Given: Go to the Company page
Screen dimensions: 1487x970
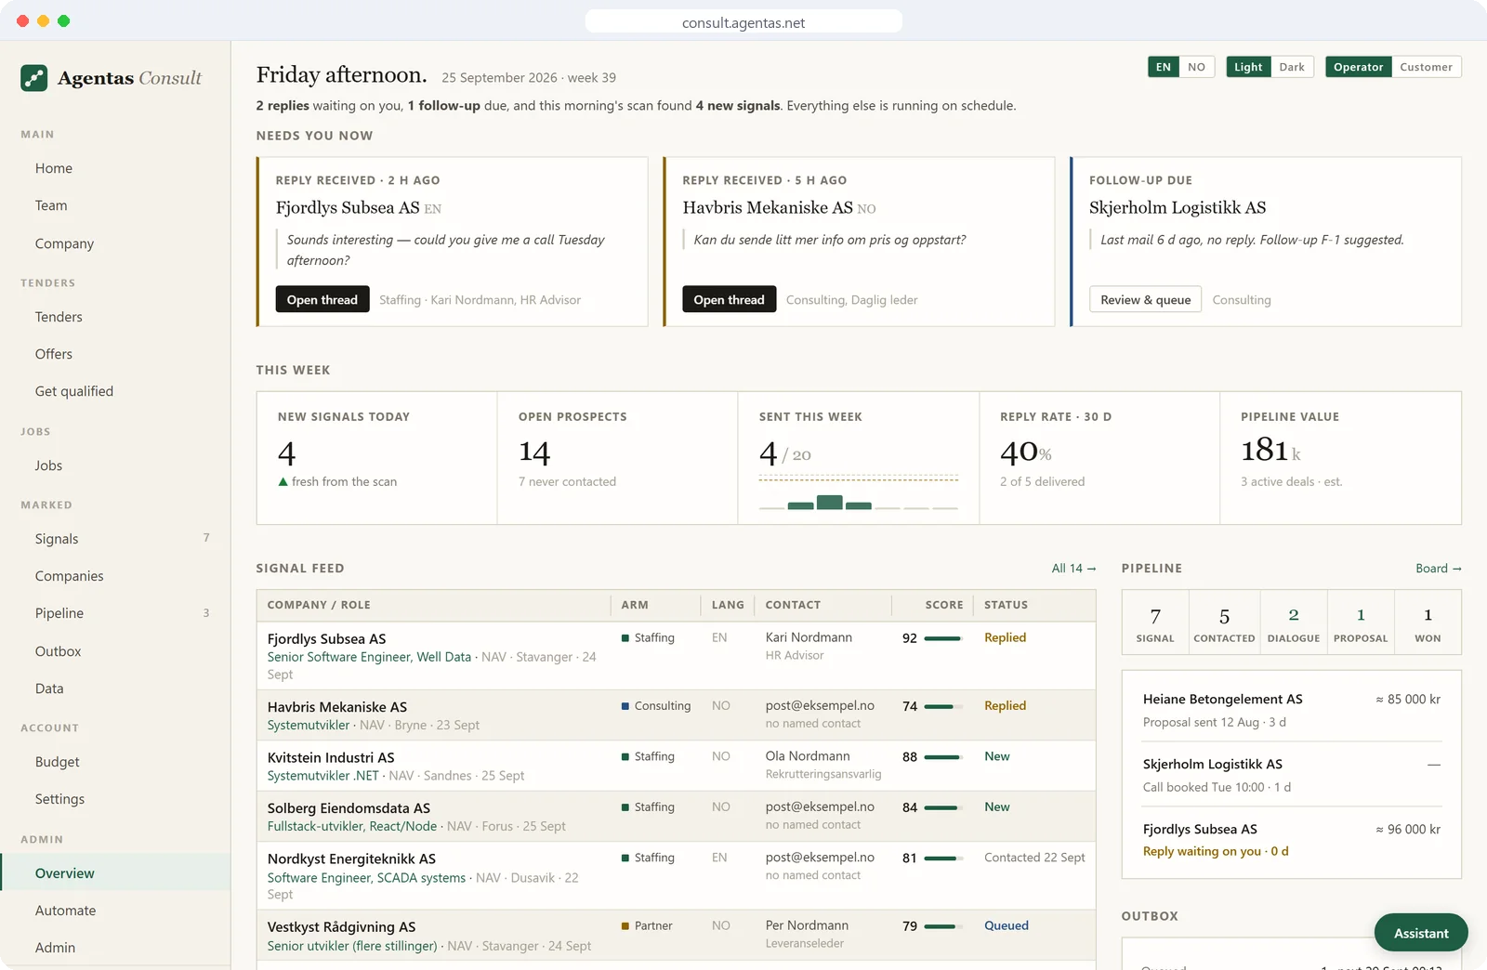Looking at the screenshot, I should [115, 243].
